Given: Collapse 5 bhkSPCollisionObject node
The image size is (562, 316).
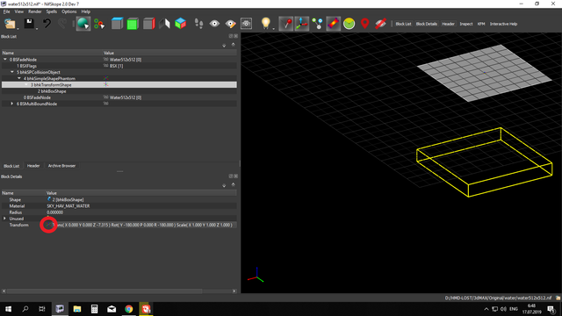Looking at the screenshot, I should click(x=12, y=72).
